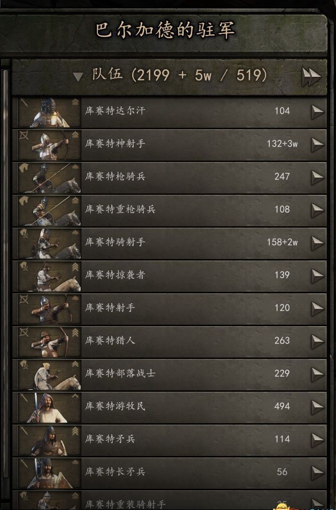This screenshot has height=510, width=336.
Task: Transfer all troops with double arrow
Action: pos(311,77)
